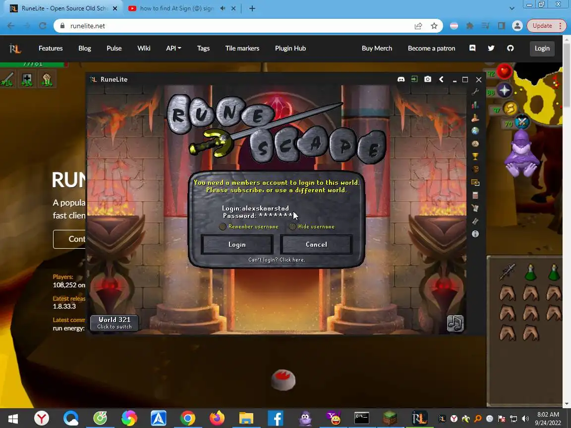Screen dimensions: 571x428
Task: Open RuneLite Configuration wrench icon
Action: click(475, 92)
